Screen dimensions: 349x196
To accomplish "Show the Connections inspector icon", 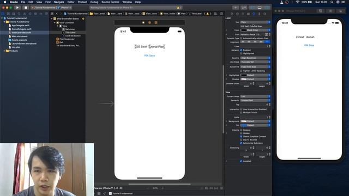I will point(264,14).
